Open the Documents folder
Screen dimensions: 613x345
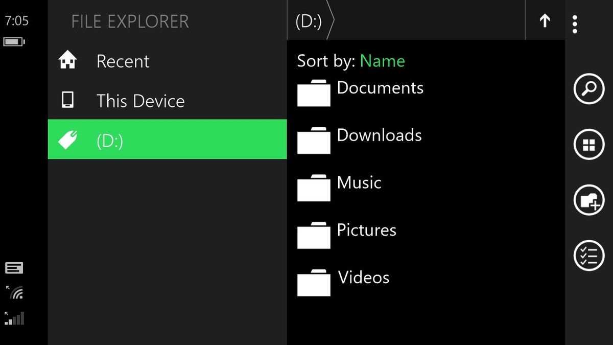[x=380, y=88]
